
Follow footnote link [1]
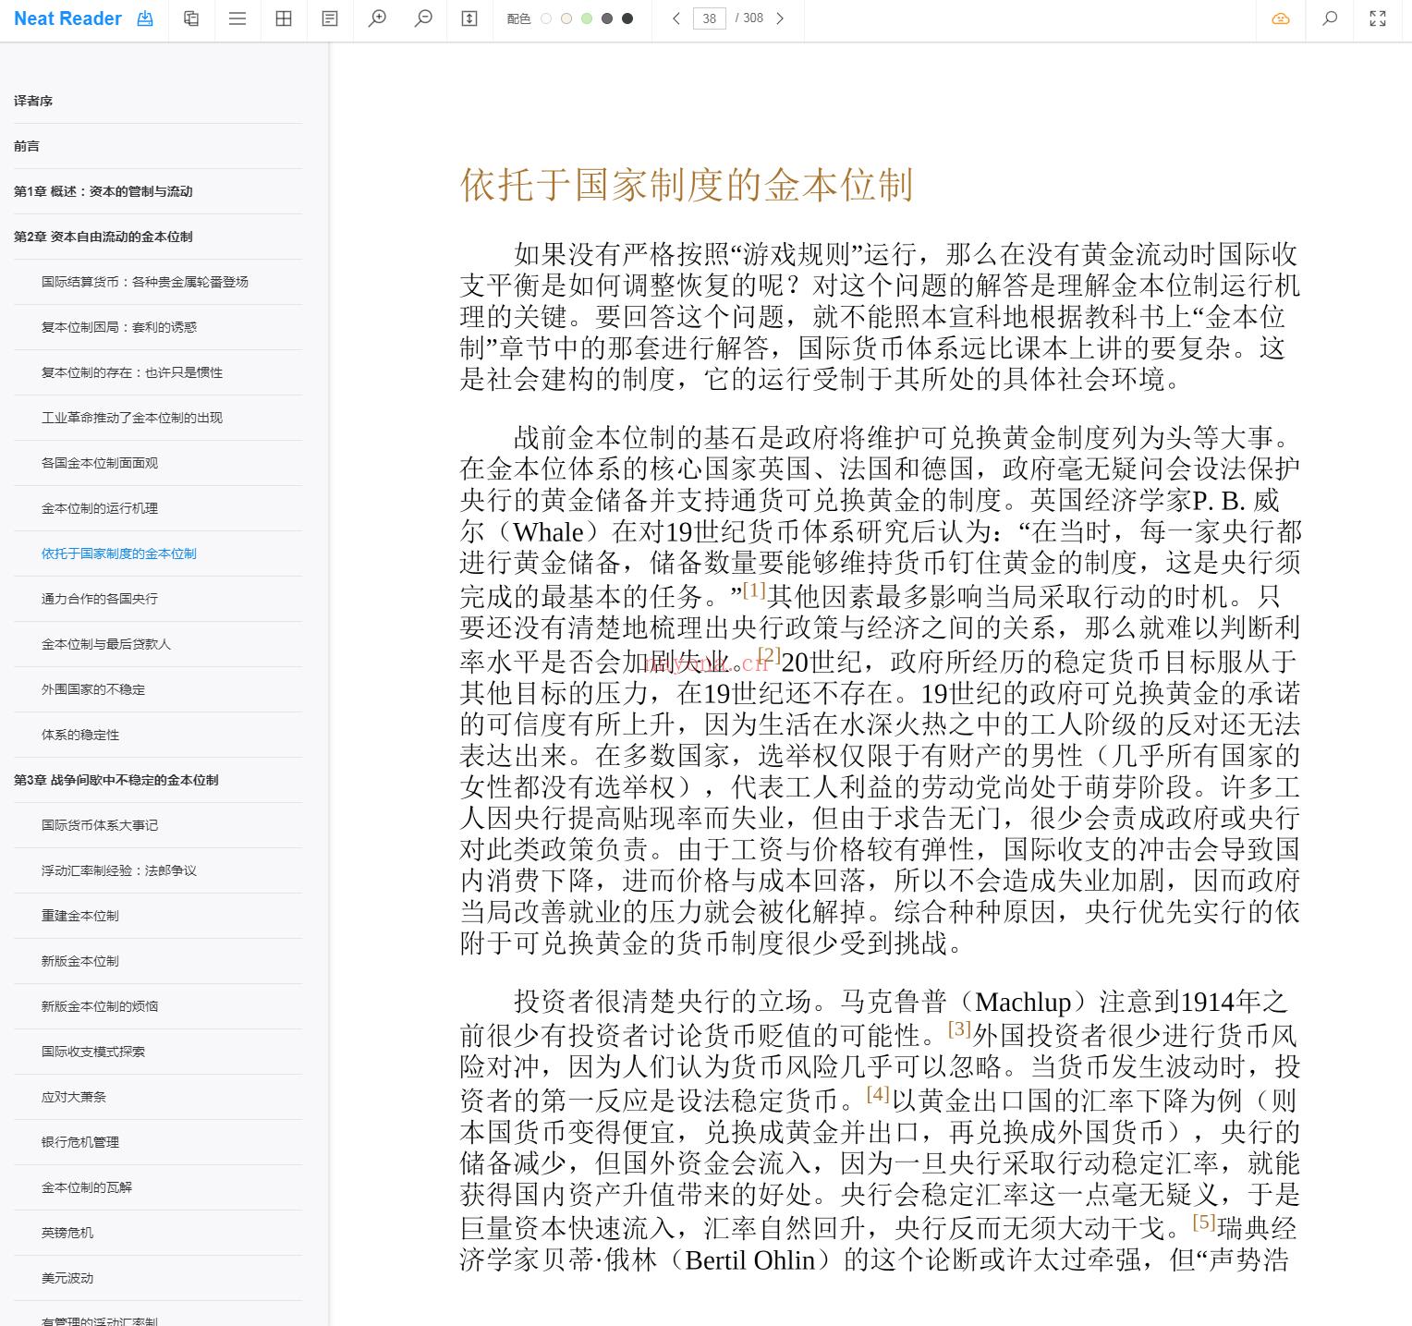pyautogui.click(x=754, y=590)
